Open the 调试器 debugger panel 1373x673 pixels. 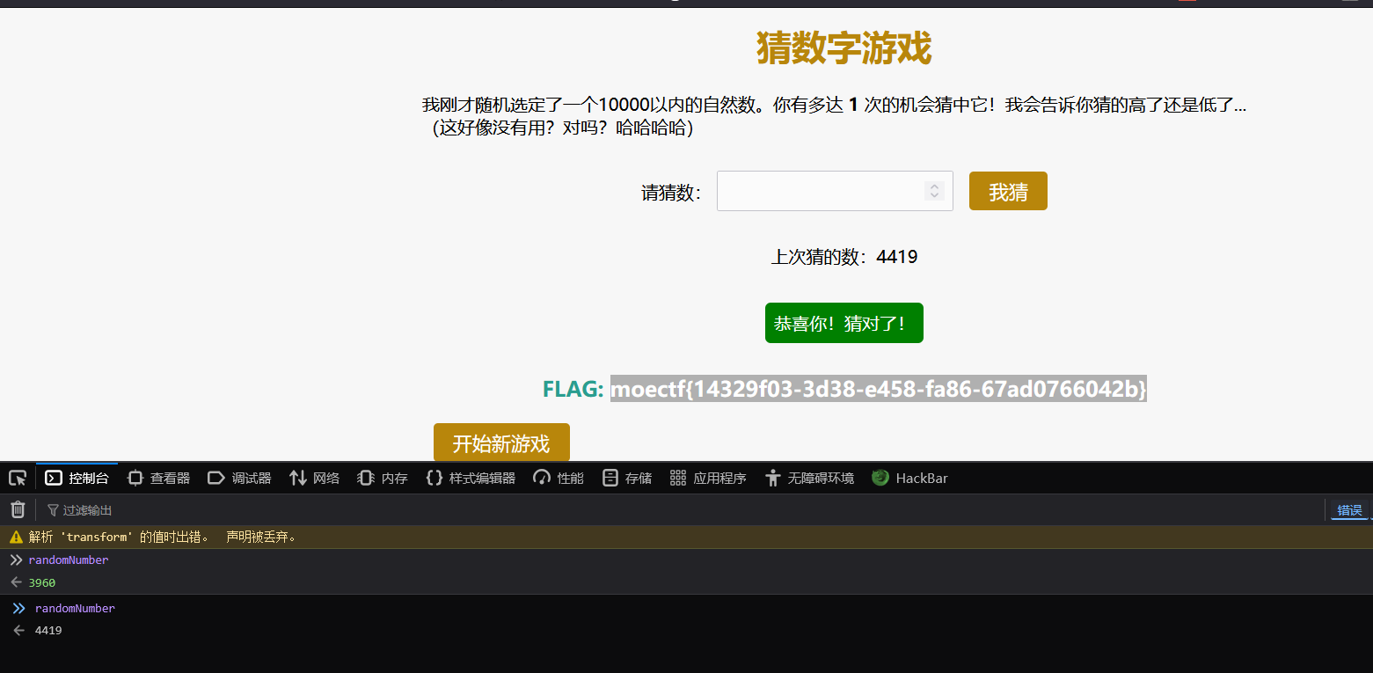pos(239,478)
